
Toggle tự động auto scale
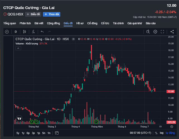(170, 133)
